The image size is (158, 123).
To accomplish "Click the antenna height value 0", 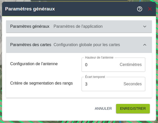I will [86, 65].
